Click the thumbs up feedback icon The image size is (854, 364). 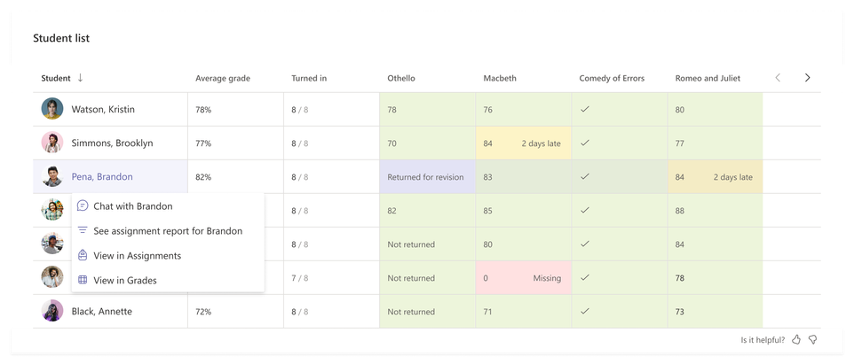click(796, 340)
